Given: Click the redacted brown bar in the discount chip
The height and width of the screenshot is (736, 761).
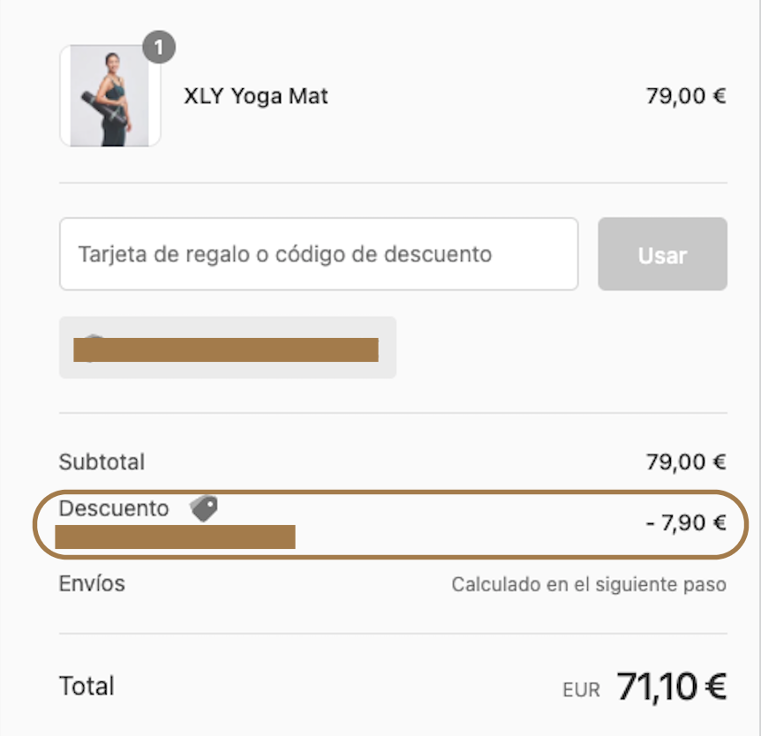Looking at the screenshot, I should 226,349.
